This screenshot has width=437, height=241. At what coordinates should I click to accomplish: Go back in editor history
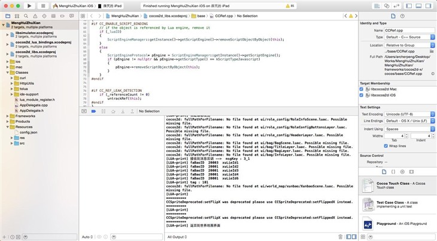coord(92,16)
